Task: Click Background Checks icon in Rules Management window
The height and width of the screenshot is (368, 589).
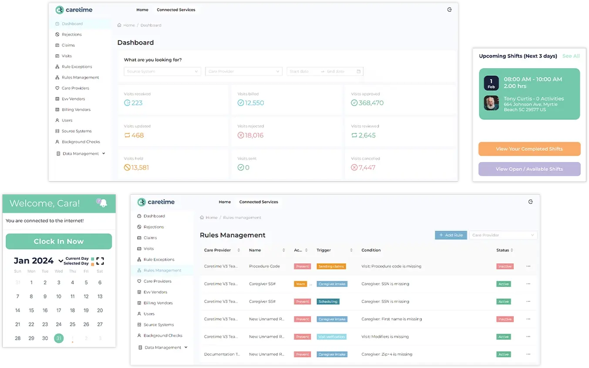Action: coord(139,335)
